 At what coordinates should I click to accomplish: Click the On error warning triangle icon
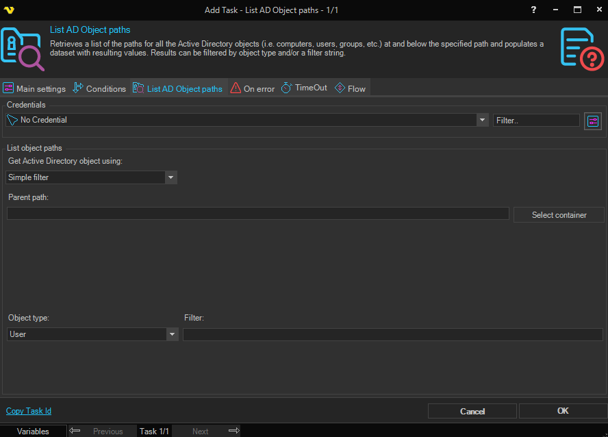click(x=236, y=88)
